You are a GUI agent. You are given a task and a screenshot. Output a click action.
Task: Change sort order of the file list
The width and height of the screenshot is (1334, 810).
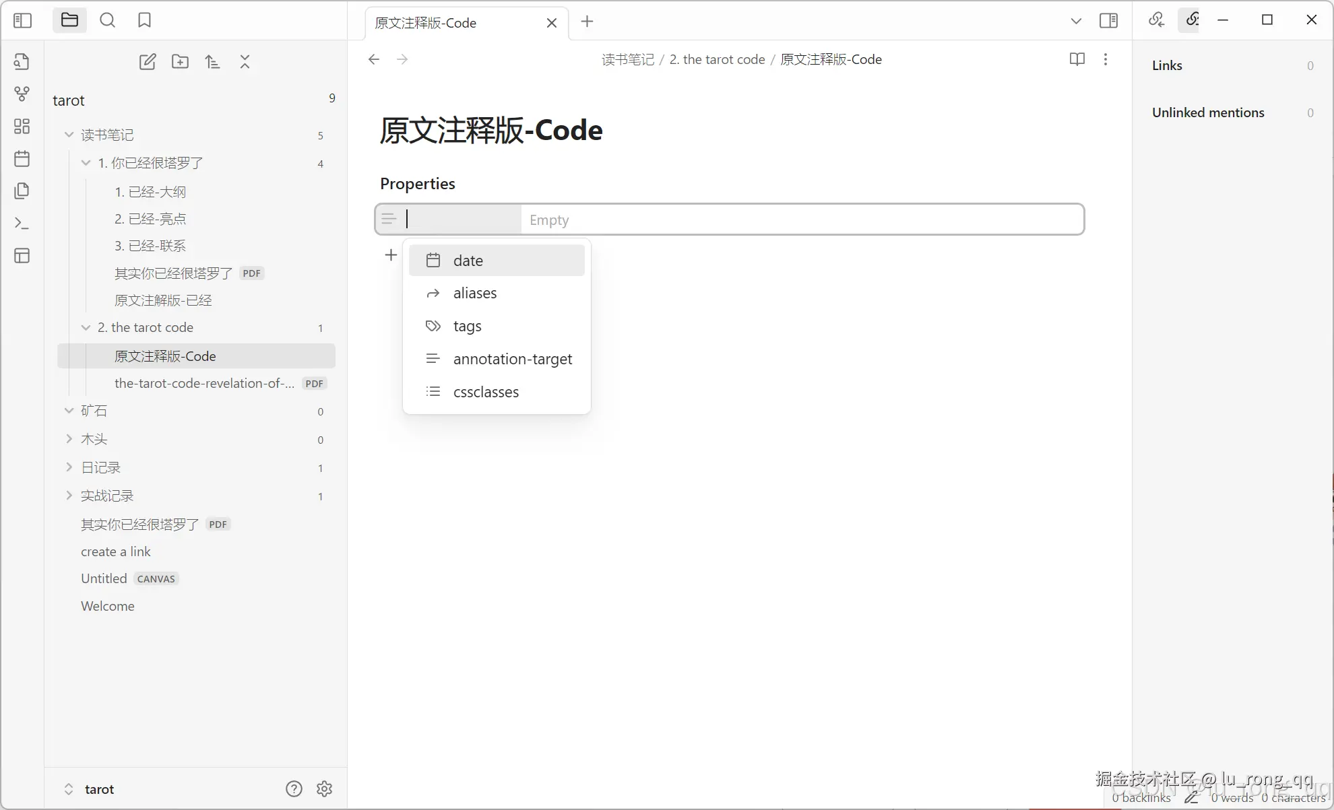tap(212, 61)
